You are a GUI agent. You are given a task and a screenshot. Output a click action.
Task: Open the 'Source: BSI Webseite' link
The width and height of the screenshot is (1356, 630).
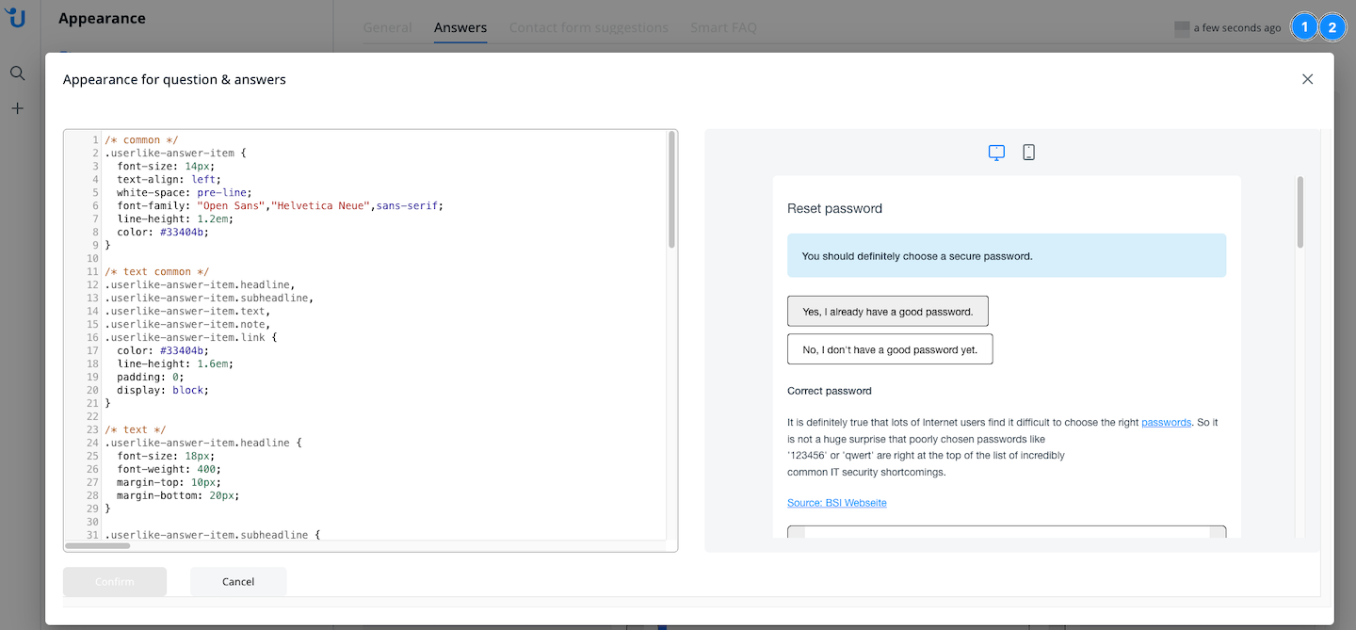[x=836, y=503]
